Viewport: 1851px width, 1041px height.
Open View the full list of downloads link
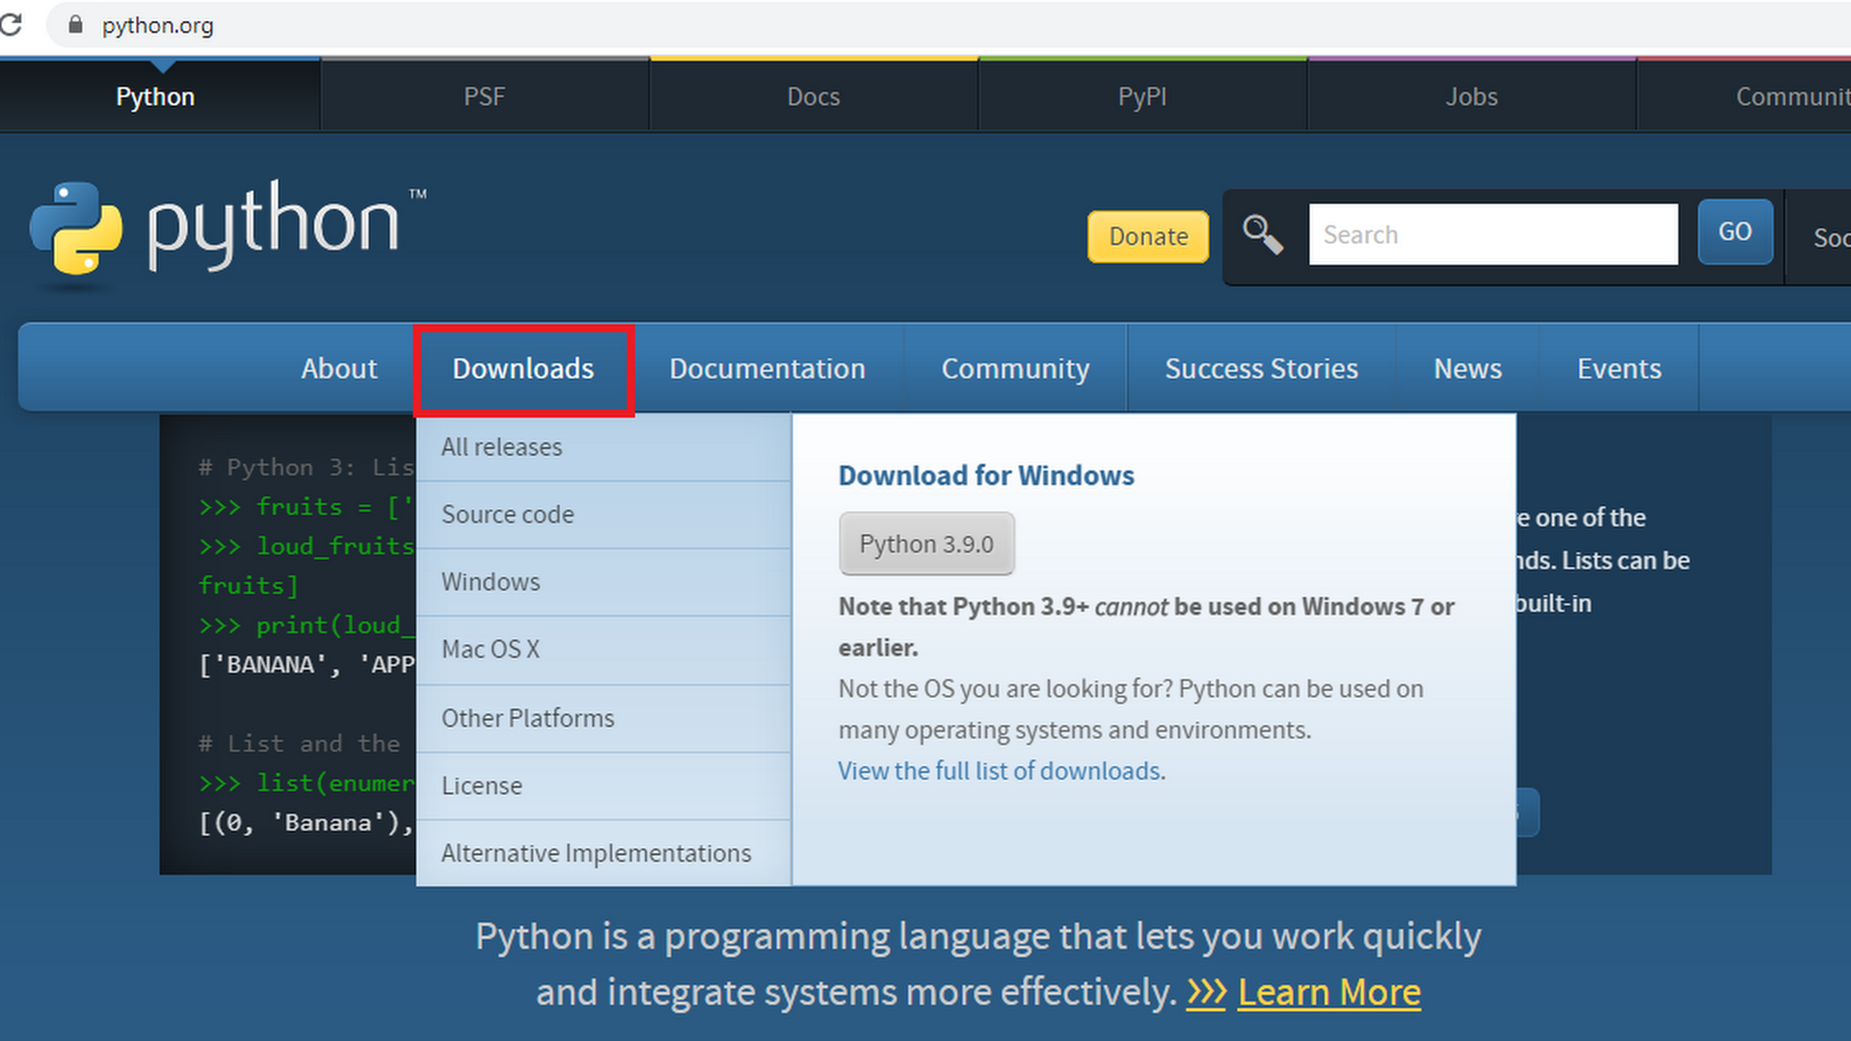[x=999, y=771]
